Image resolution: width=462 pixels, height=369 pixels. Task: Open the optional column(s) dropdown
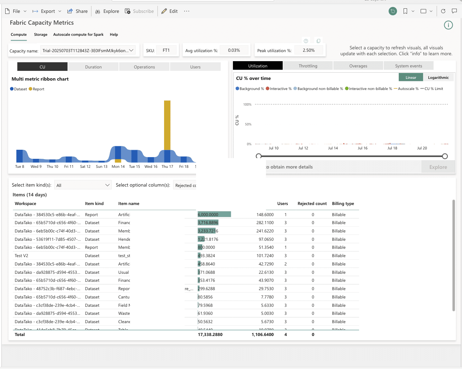[185, 185]
